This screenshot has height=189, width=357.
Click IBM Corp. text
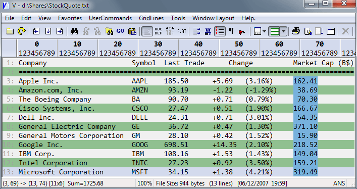click(x=36, y=154)
